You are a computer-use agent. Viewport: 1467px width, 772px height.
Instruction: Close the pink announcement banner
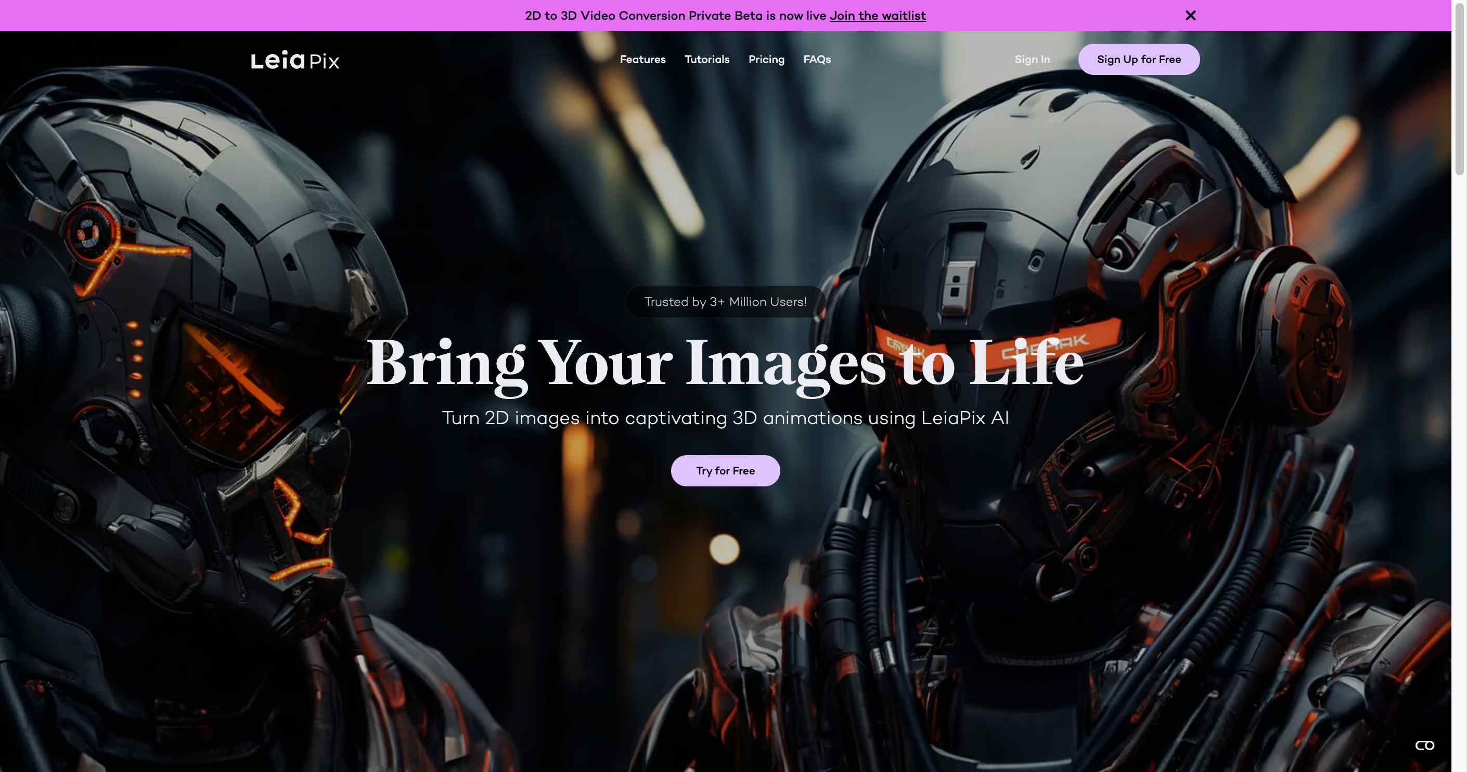tap(1190, 16)
